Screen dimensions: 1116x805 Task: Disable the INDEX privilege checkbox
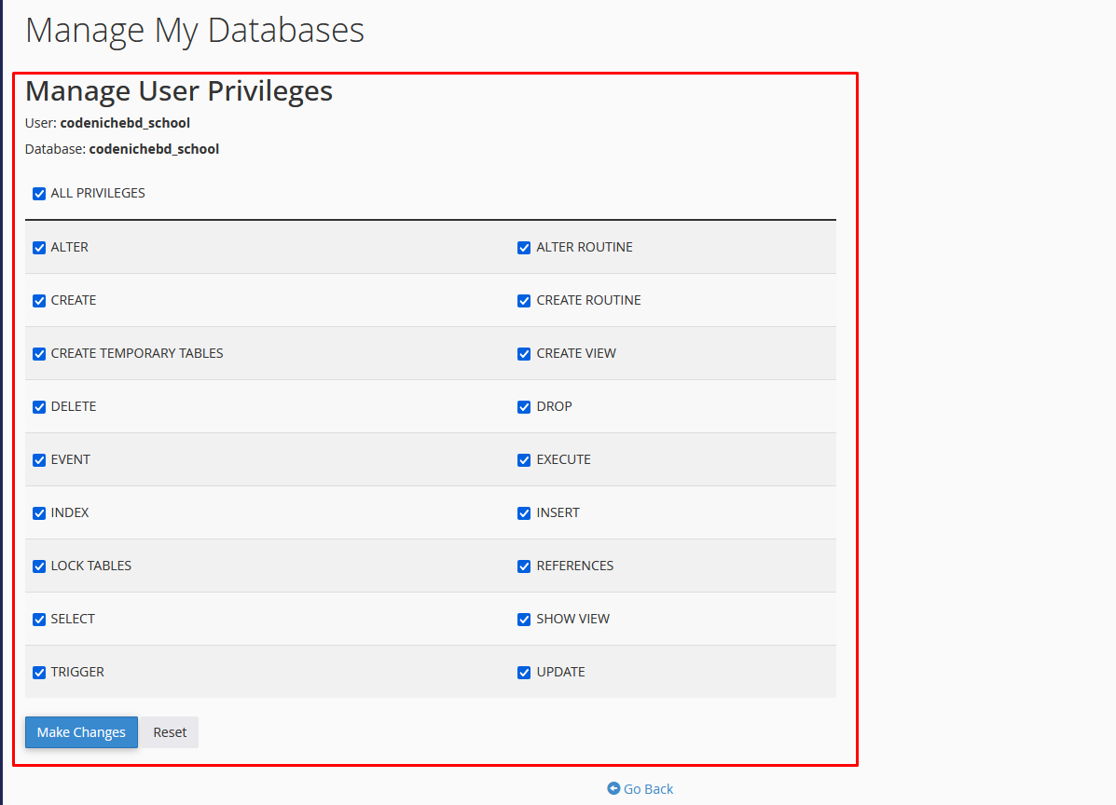tap(39, 513)
